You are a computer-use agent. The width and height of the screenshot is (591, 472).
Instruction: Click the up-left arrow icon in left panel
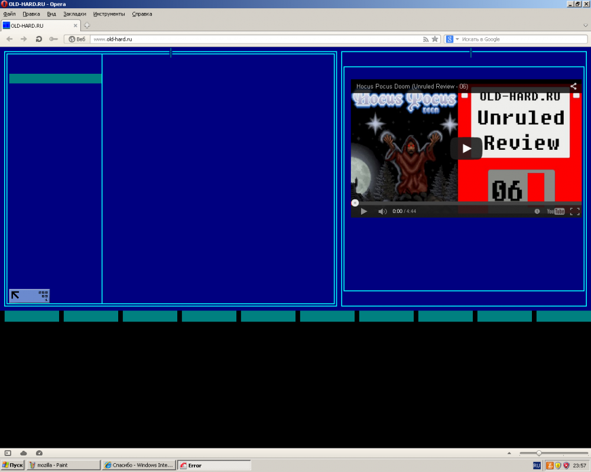pos(16,295)
